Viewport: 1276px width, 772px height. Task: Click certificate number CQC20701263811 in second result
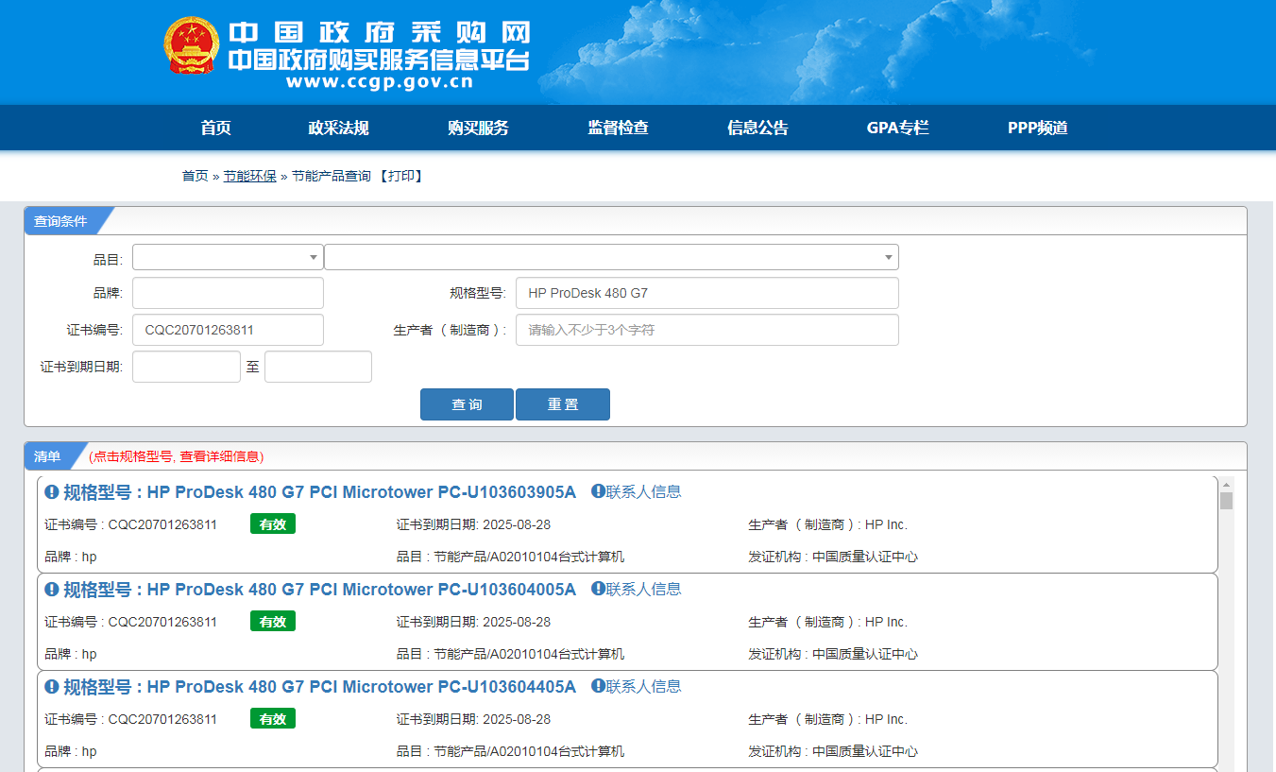[162, 622]
